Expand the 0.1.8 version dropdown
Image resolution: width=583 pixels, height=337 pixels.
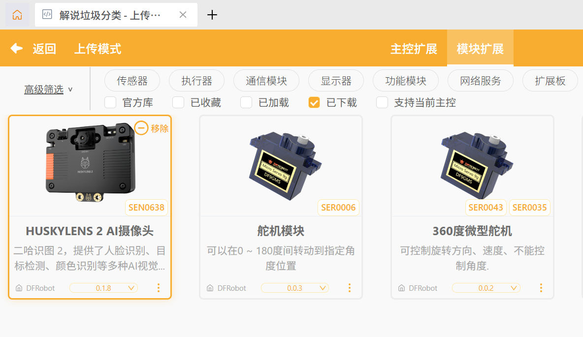[103, 288]
